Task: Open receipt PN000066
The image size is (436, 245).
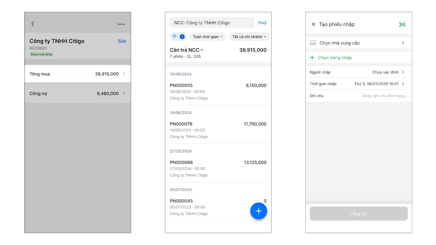Action: tap(218, 169)
